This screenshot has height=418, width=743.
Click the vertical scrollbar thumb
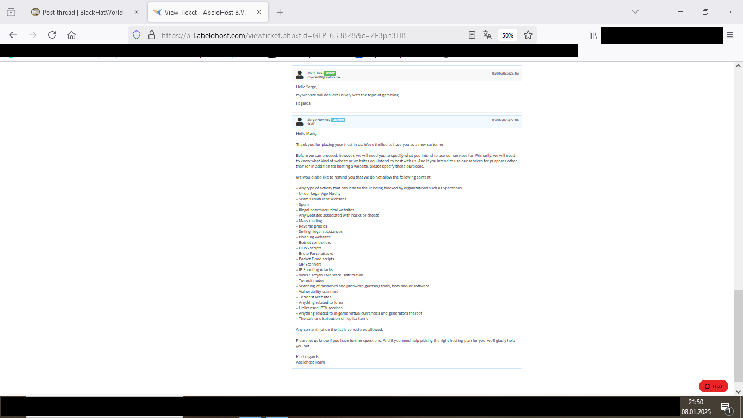point(738,336)
